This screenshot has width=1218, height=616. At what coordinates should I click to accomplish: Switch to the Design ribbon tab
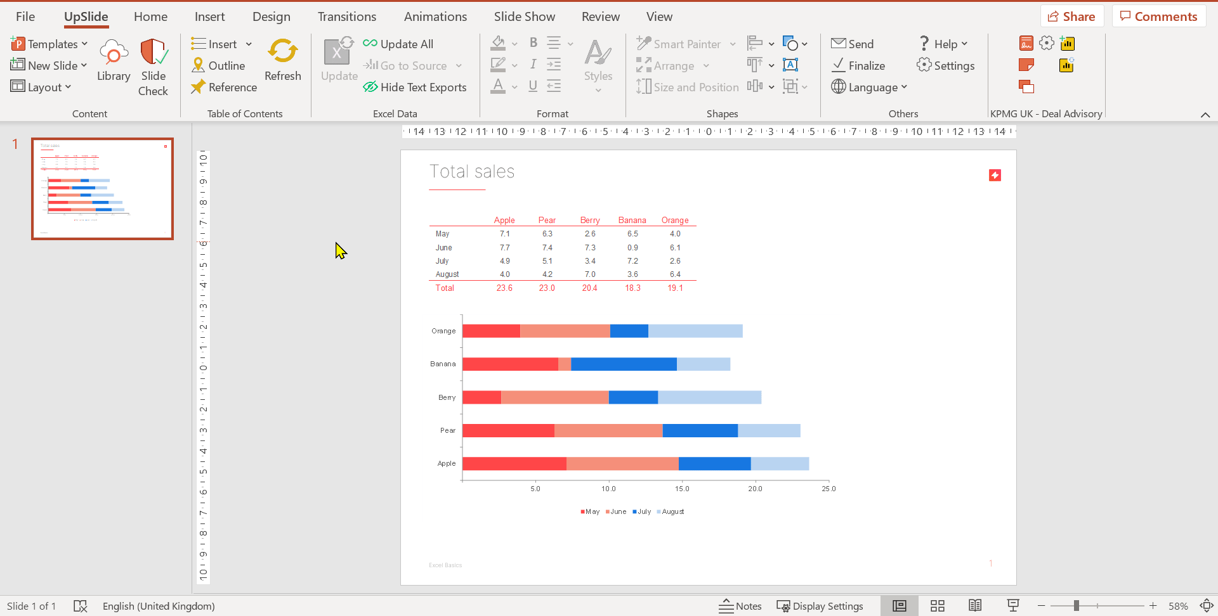tap(272, 16)
